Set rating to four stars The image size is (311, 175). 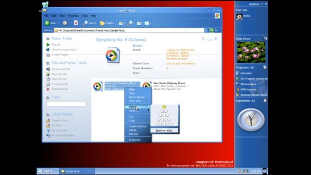coord(164,120)
